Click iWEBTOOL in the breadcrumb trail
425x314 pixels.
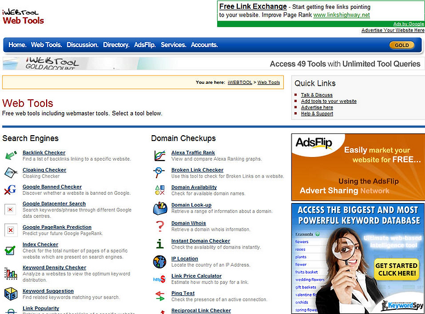coord(240,83)
